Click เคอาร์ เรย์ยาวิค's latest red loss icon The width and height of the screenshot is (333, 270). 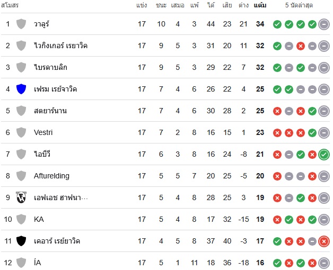point(324,241)
